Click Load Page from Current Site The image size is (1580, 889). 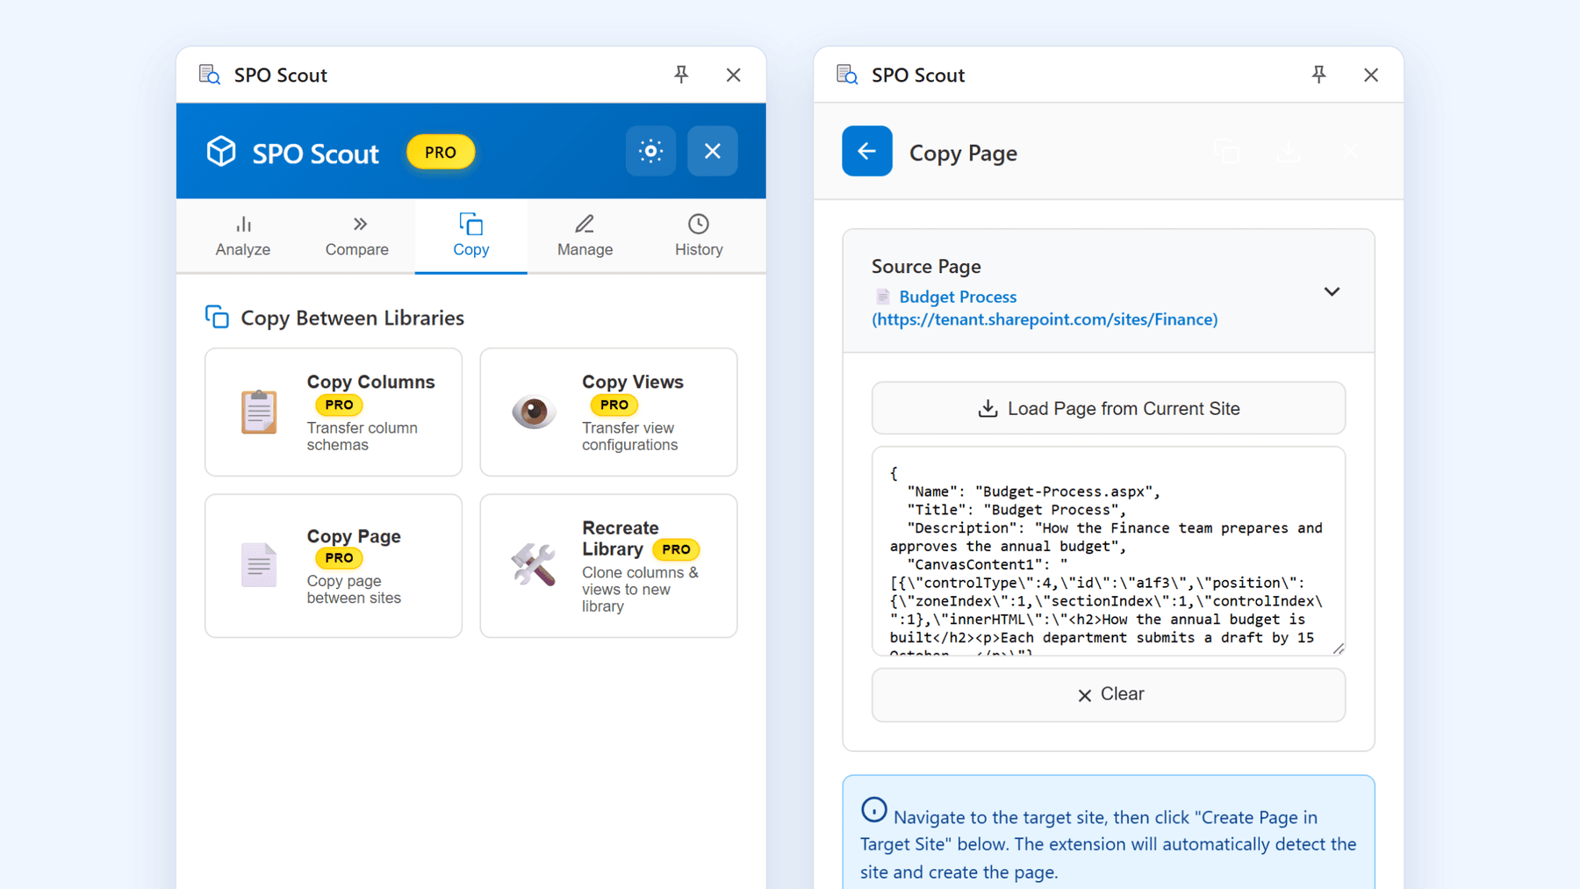tap(1109, 408)
